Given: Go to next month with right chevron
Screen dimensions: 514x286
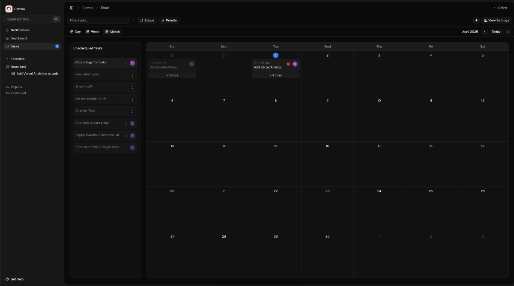Looking at the screenshot, I should coord(508,32).
